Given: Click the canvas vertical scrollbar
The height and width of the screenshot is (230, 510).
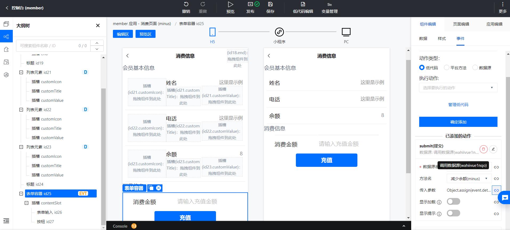Looking at the screenshot, I should 408,116.
